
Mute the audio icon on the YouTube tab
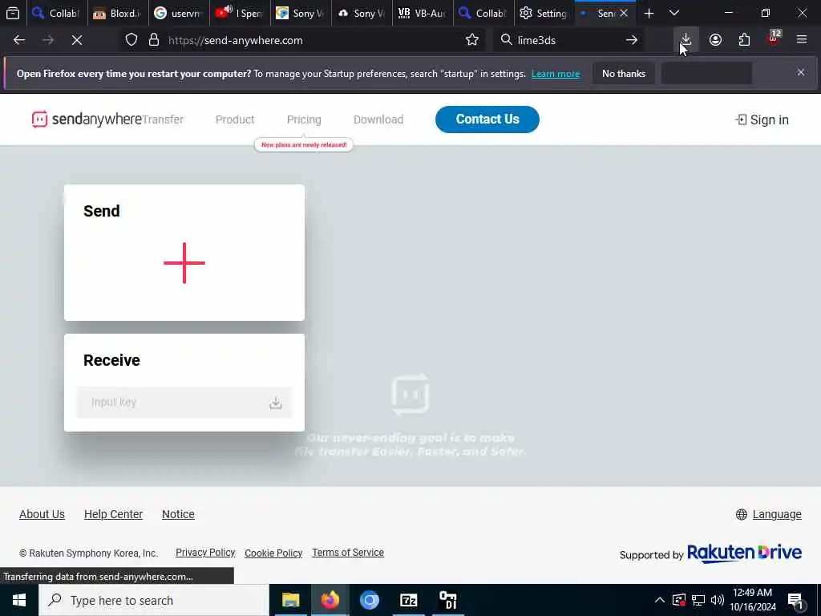(228, 8)
